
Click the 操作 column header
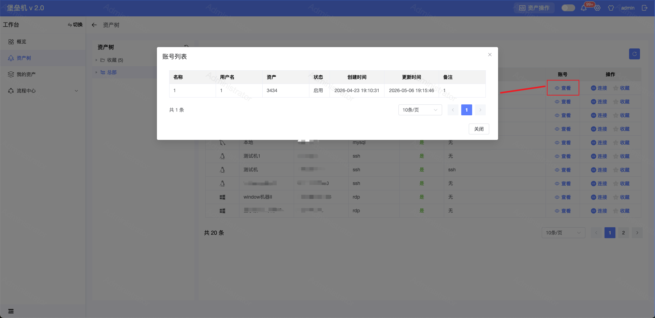pyautogui.click(x=610, y=74)
